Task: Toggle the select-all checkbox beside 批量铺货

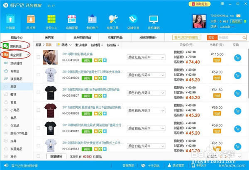Action: point(39,156)
